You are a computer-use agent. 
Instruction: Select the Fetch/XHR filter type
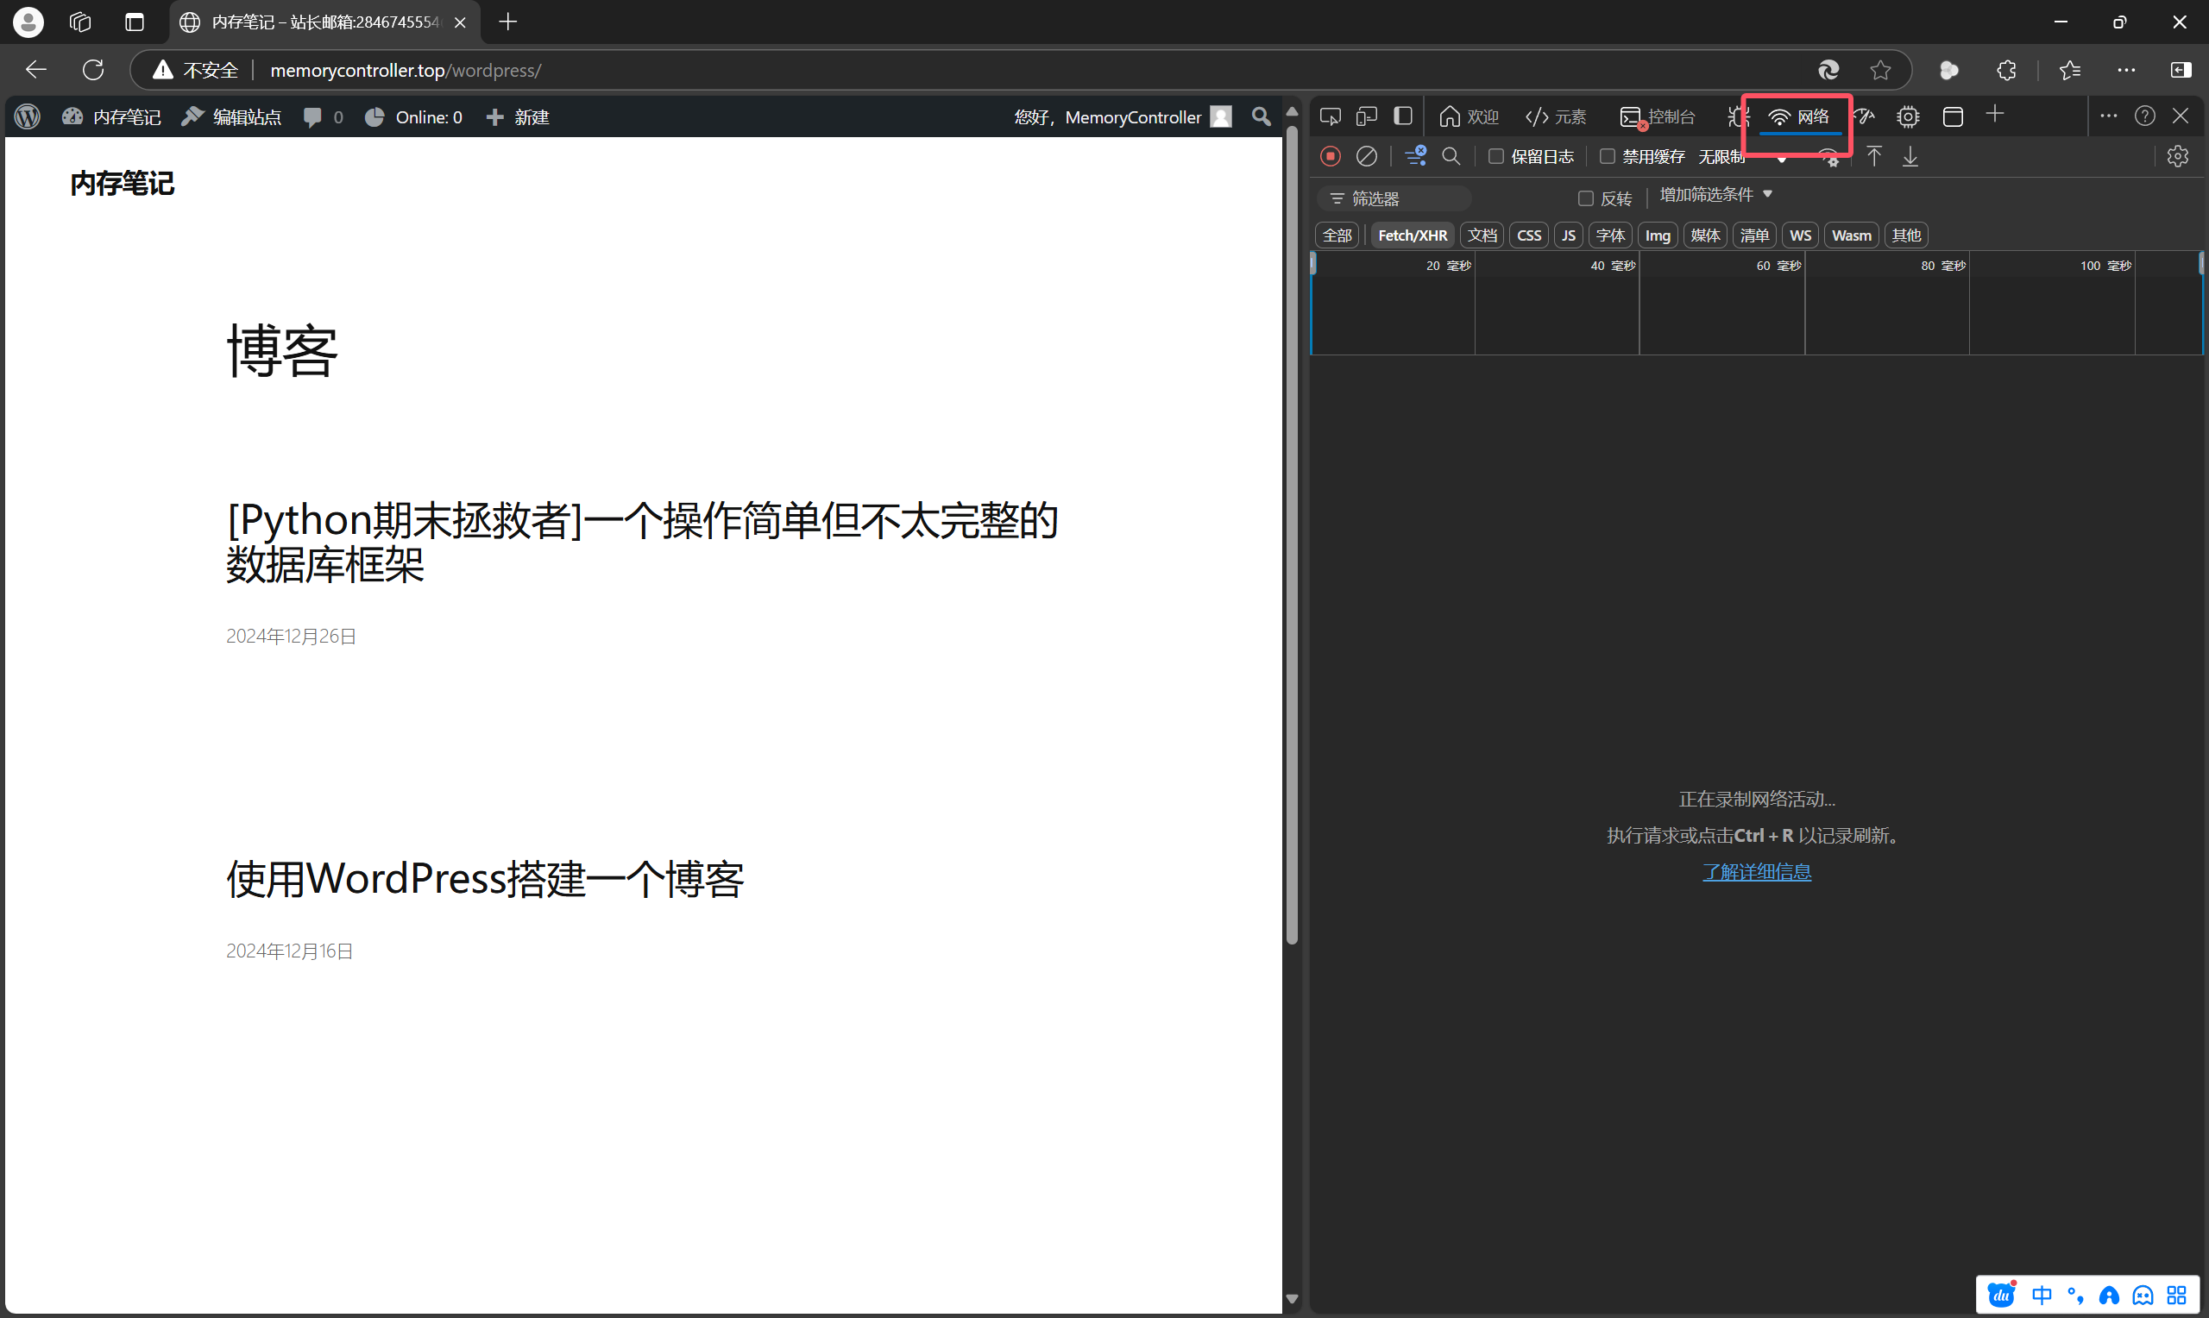pos(1413,235)
